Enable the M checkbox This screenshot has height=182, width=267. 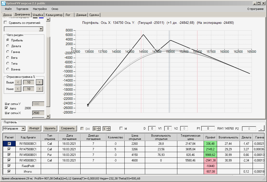pos(121,128)
